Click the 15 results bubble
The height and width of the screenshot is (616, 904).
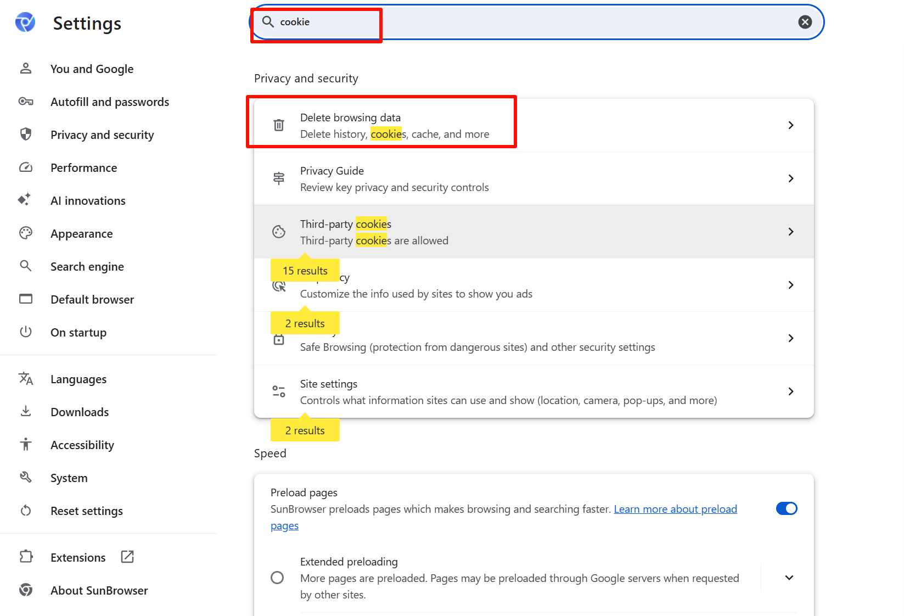point(305,271)
